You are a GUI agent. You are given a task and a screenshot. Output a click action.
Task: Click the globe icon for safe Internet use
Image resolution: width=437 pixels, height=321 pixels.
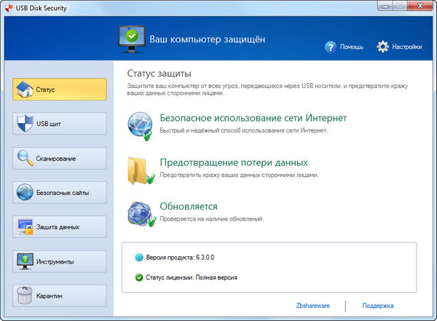[138, 125]
